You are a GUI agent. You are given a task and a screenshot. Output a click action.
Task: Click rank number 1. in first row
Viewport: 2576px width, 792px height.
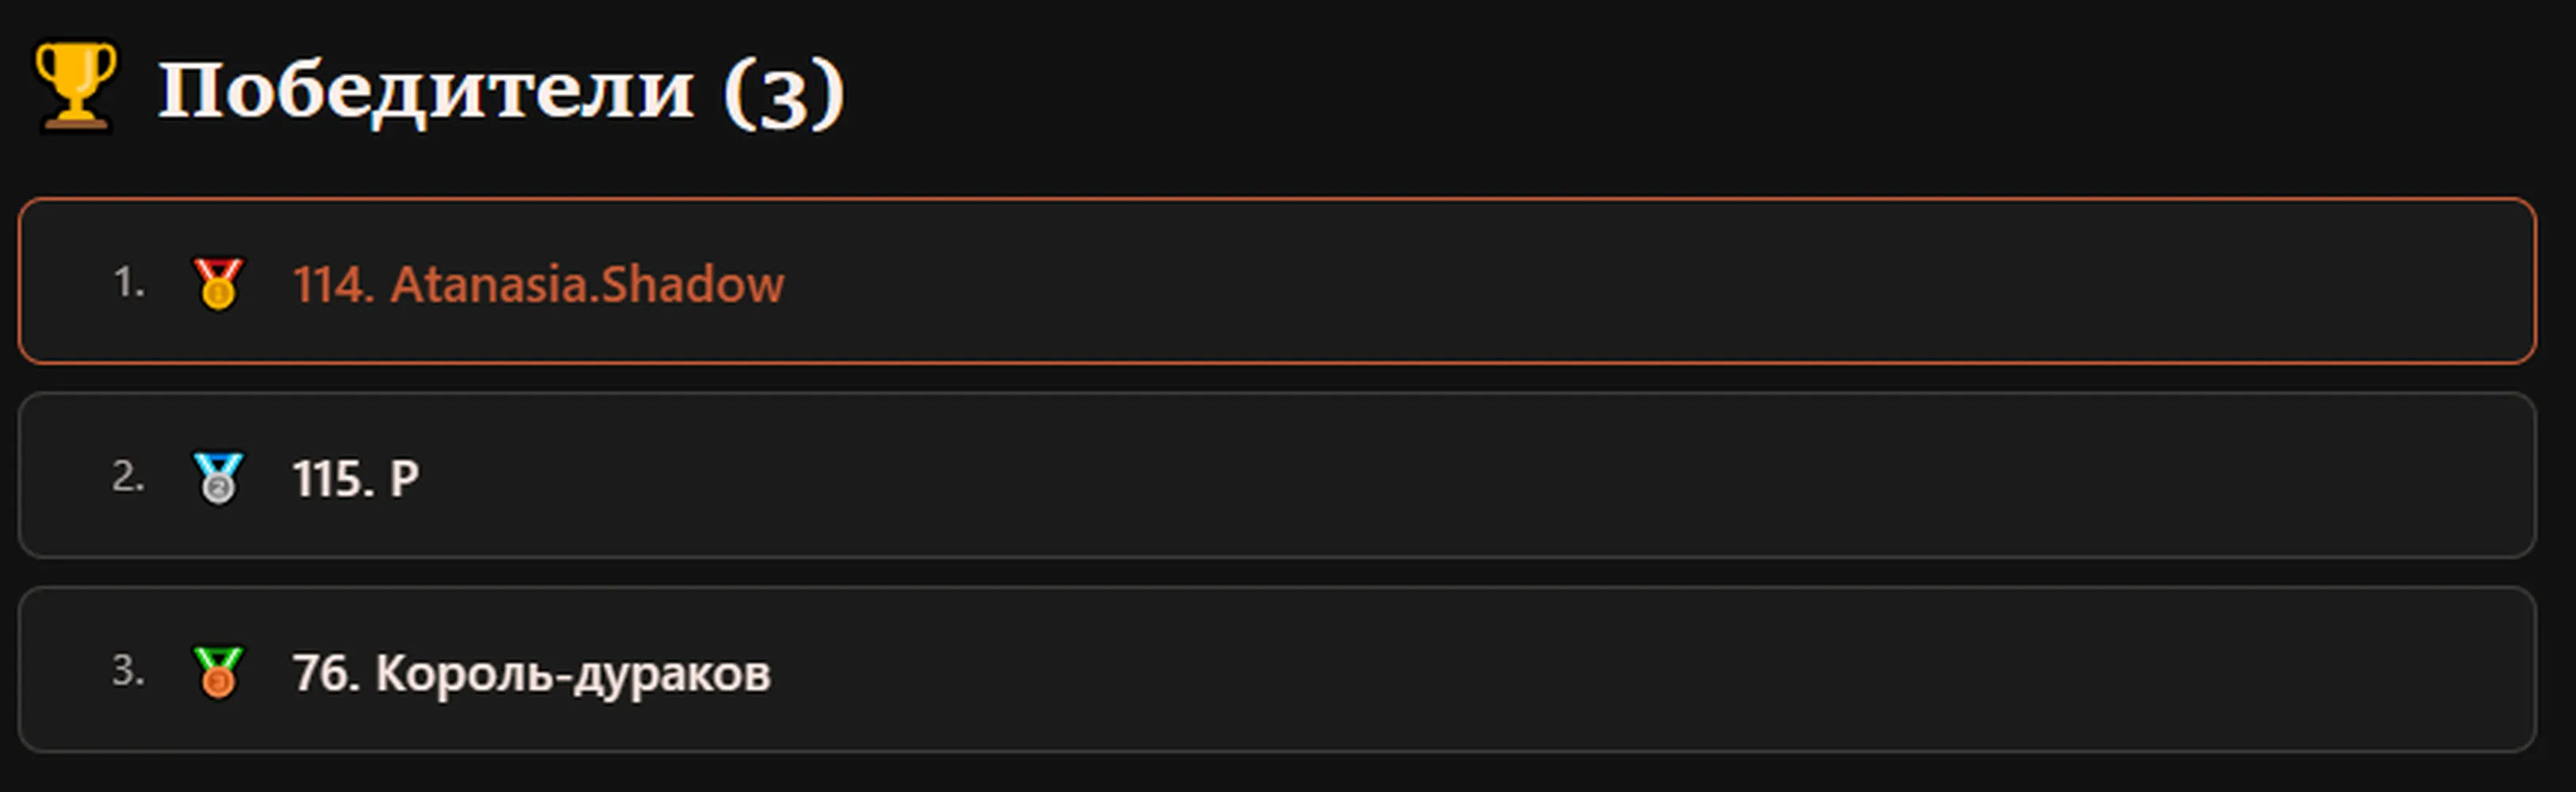coord(129,283)
